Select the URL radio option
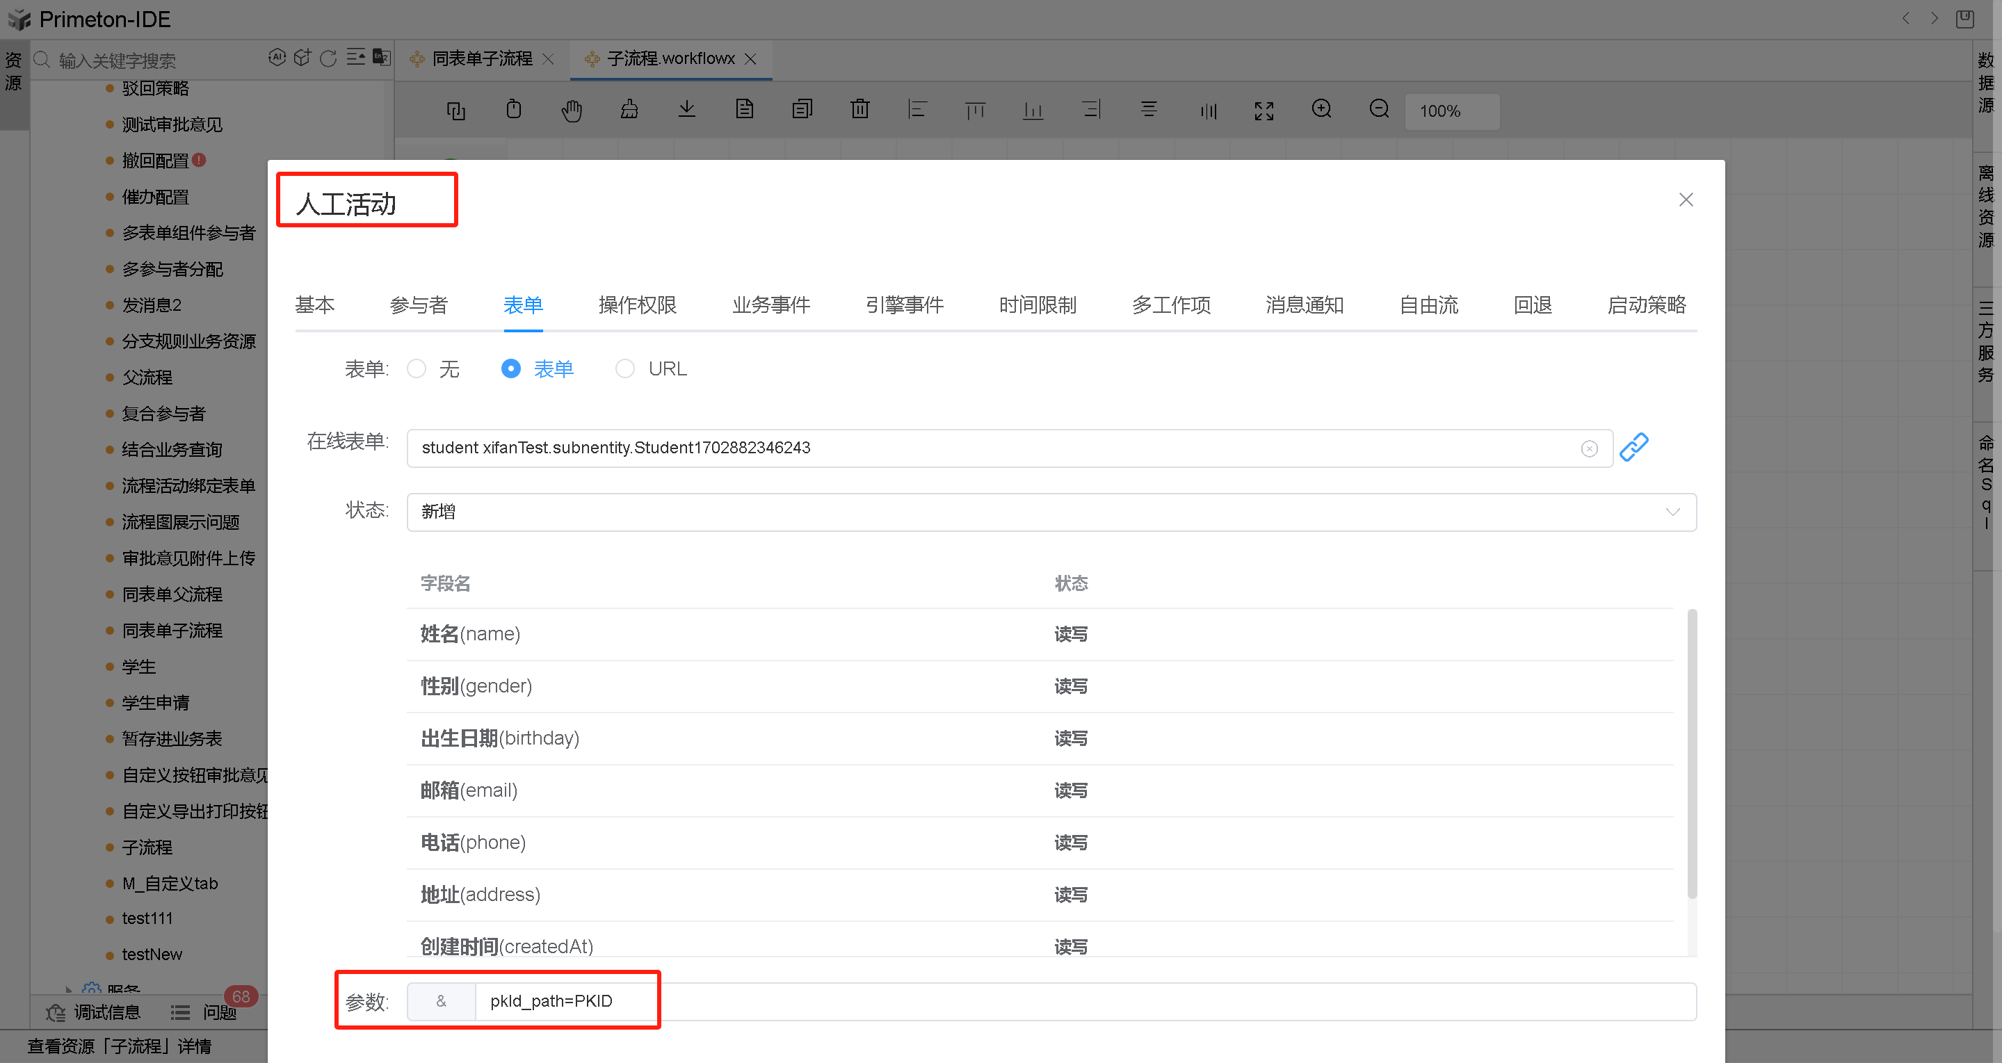The width and height of the screenshot is (2002, 1063). (625, 368)
